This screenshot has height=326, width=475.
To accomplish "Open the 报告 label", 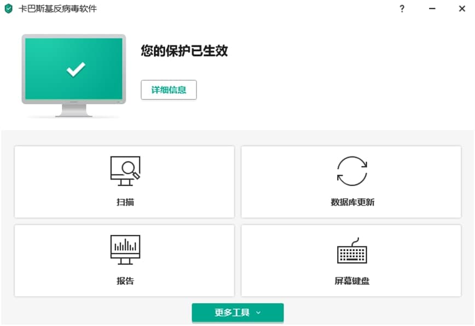I will 125,281.
